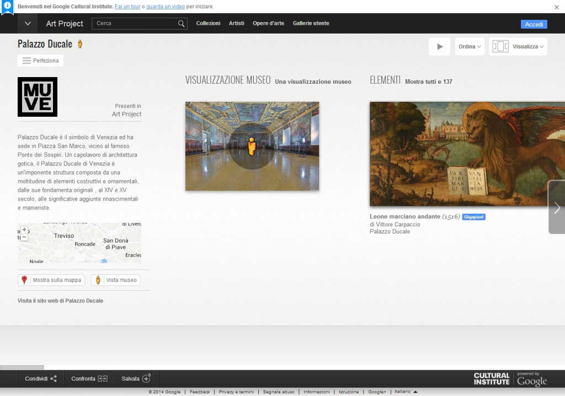Click the red pin on Mostra sulla mappa
This screenshot has width=565, height=396.
(24, 280)
